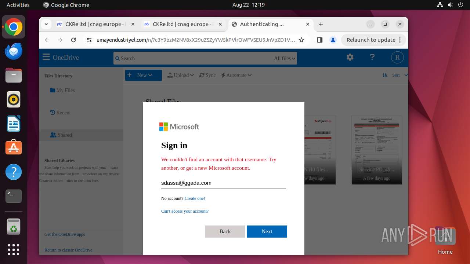This screenshot has width=470, height=264.
Task: Launch Thunderbird from the dock
Action: (14, 51)
